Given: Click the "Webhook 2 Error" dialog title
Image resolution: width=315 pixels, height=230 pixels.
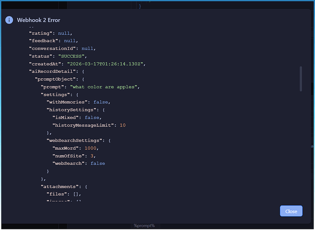Looking at the screenshot, I should (38, 20).
